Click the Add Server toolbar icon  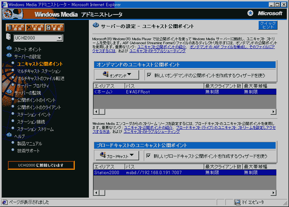(15, 28)
